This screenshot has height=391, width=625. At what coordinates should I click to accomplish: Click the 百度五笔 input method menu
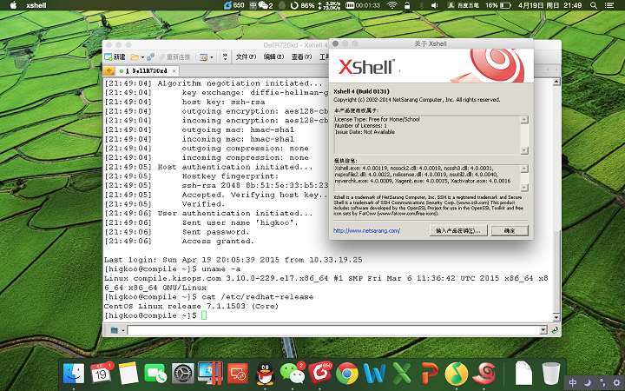(x=464, y=5)
